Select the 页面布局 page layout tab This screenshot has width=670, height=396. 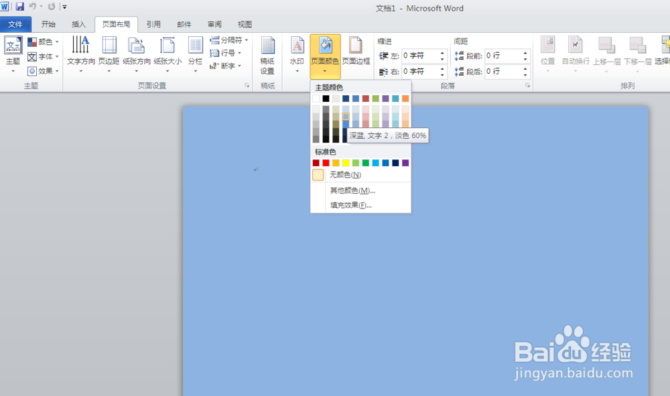coord(116,24)
